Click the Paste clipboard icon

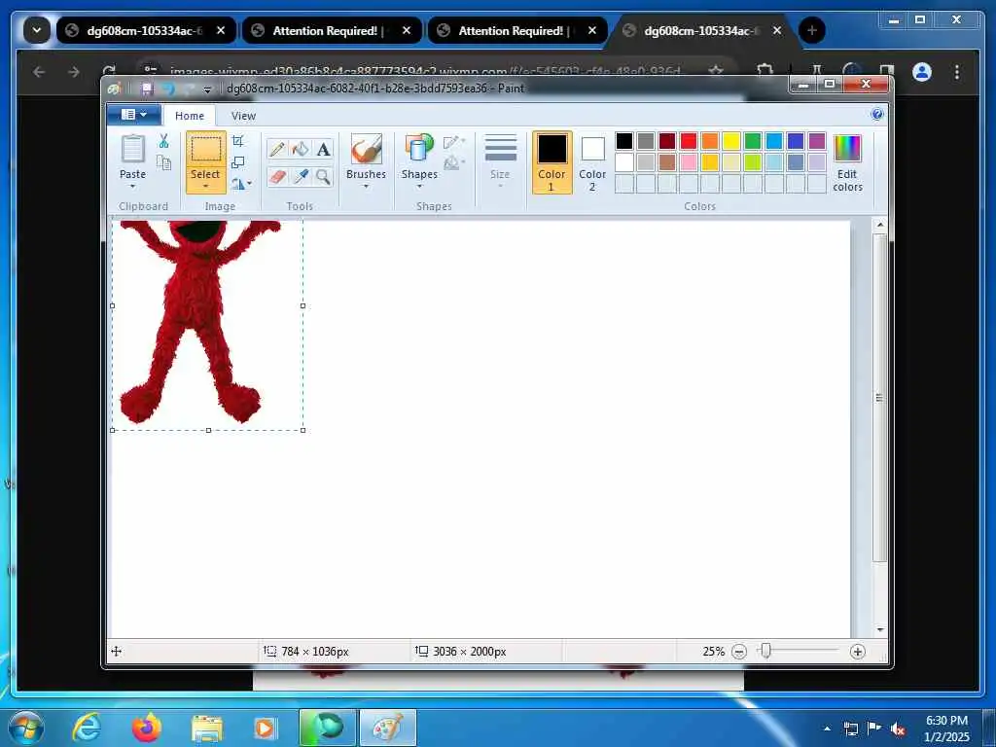(132, 149)
